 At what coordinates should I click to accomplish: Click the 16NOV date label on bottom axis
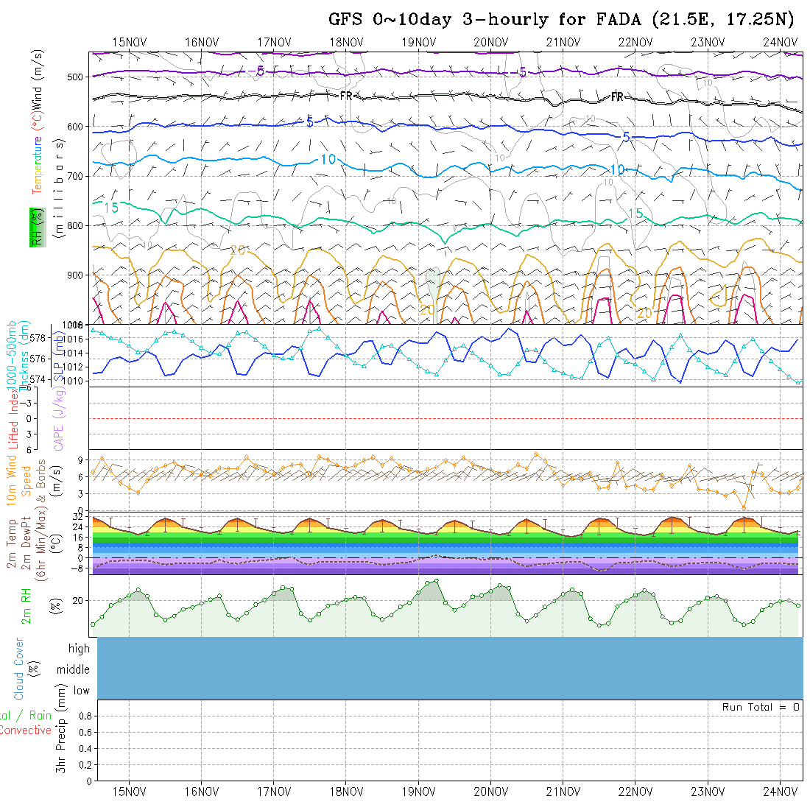201,792
